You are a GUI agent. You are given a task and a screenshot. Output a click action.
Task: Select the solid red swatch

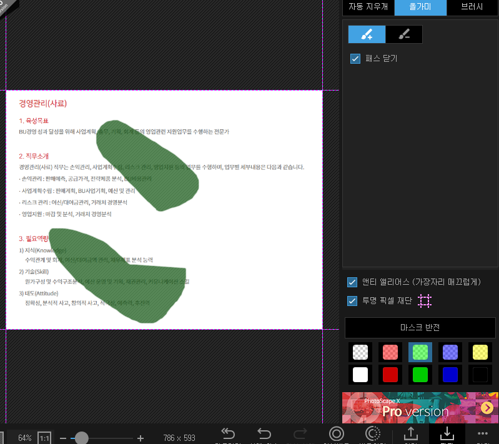(x=390, y=375)
